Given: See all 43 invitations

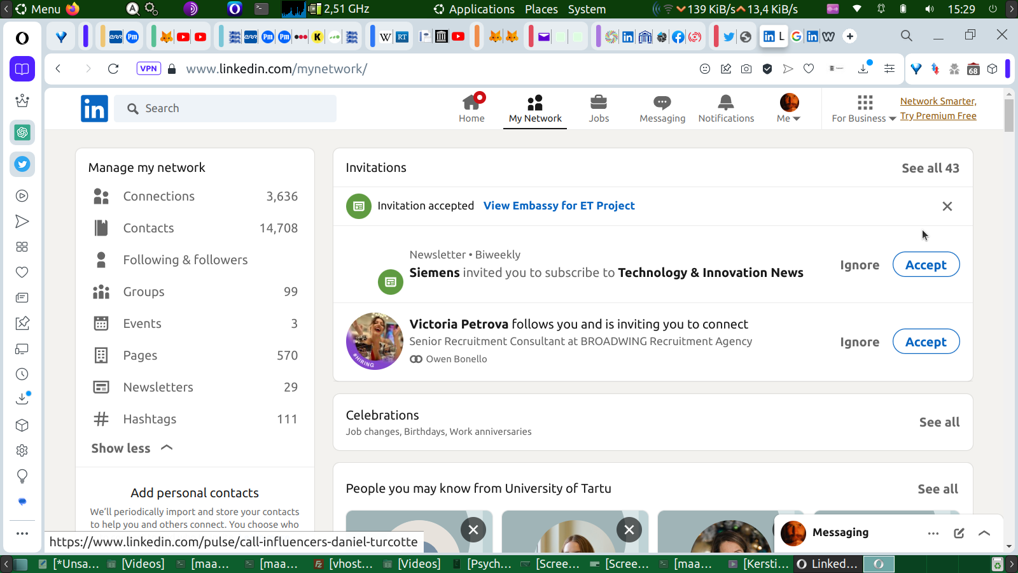Looking at the screenshot, I should click(930, 168).
